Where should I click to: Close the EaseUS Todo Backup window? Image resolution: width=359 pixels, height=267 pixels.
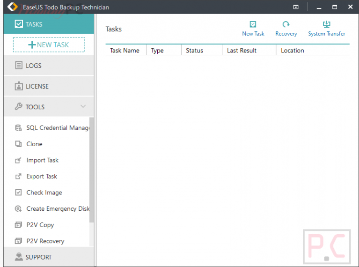click(x=350, y=7)
